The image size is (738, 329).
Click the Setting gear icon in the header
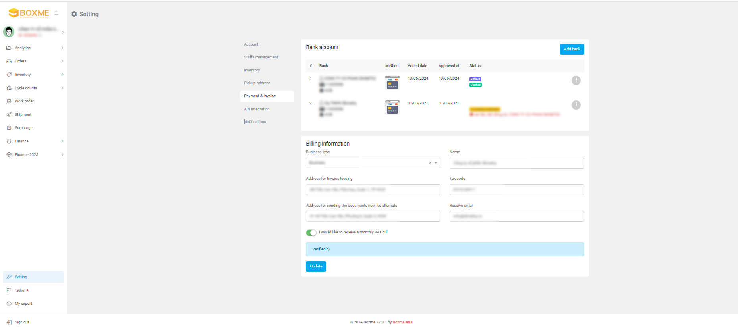click(x=74, y=14)
